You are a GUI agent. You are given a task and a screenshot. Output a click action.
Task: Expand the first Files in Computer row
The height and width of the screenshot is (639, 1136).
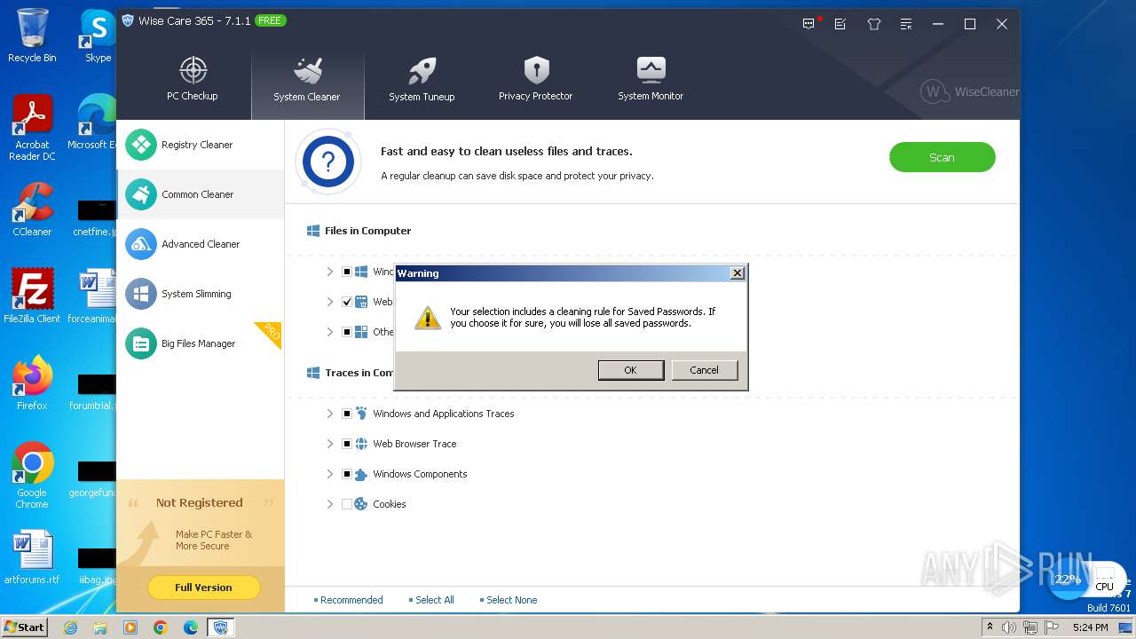(330, 272)
